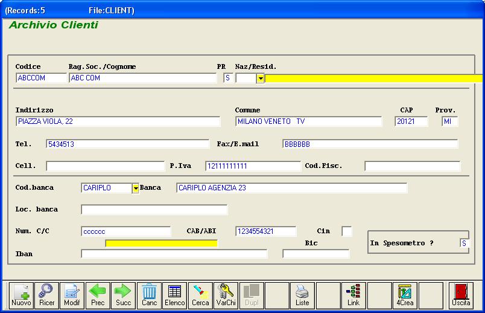485x313 pixels.
Task: Create a new client with Nuovo
Action: tap(21, 295)
